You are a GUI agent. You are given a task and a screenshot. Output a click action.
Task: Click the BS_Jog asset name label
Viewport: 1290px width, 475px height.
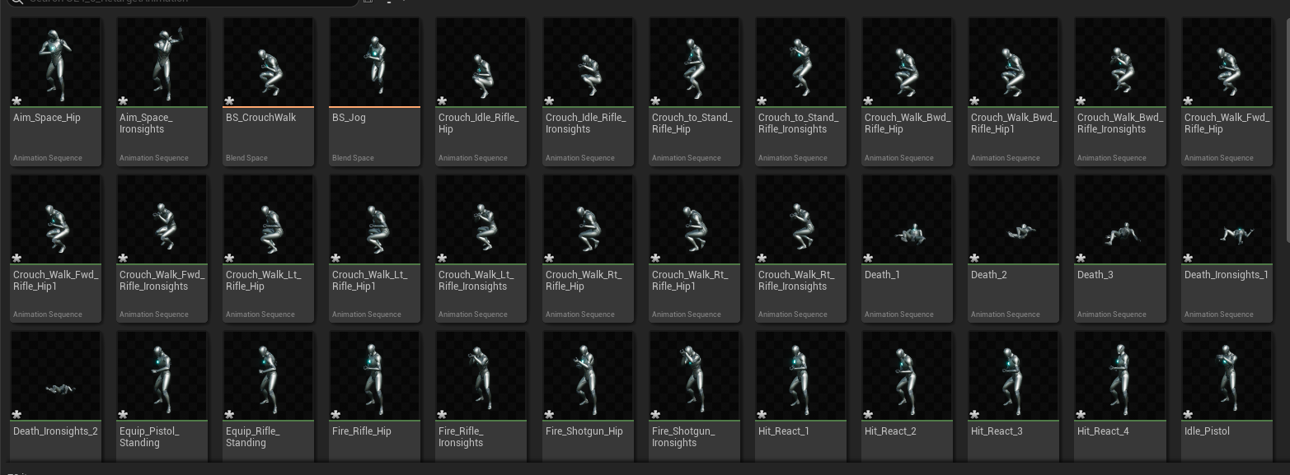tap(349, 118)
